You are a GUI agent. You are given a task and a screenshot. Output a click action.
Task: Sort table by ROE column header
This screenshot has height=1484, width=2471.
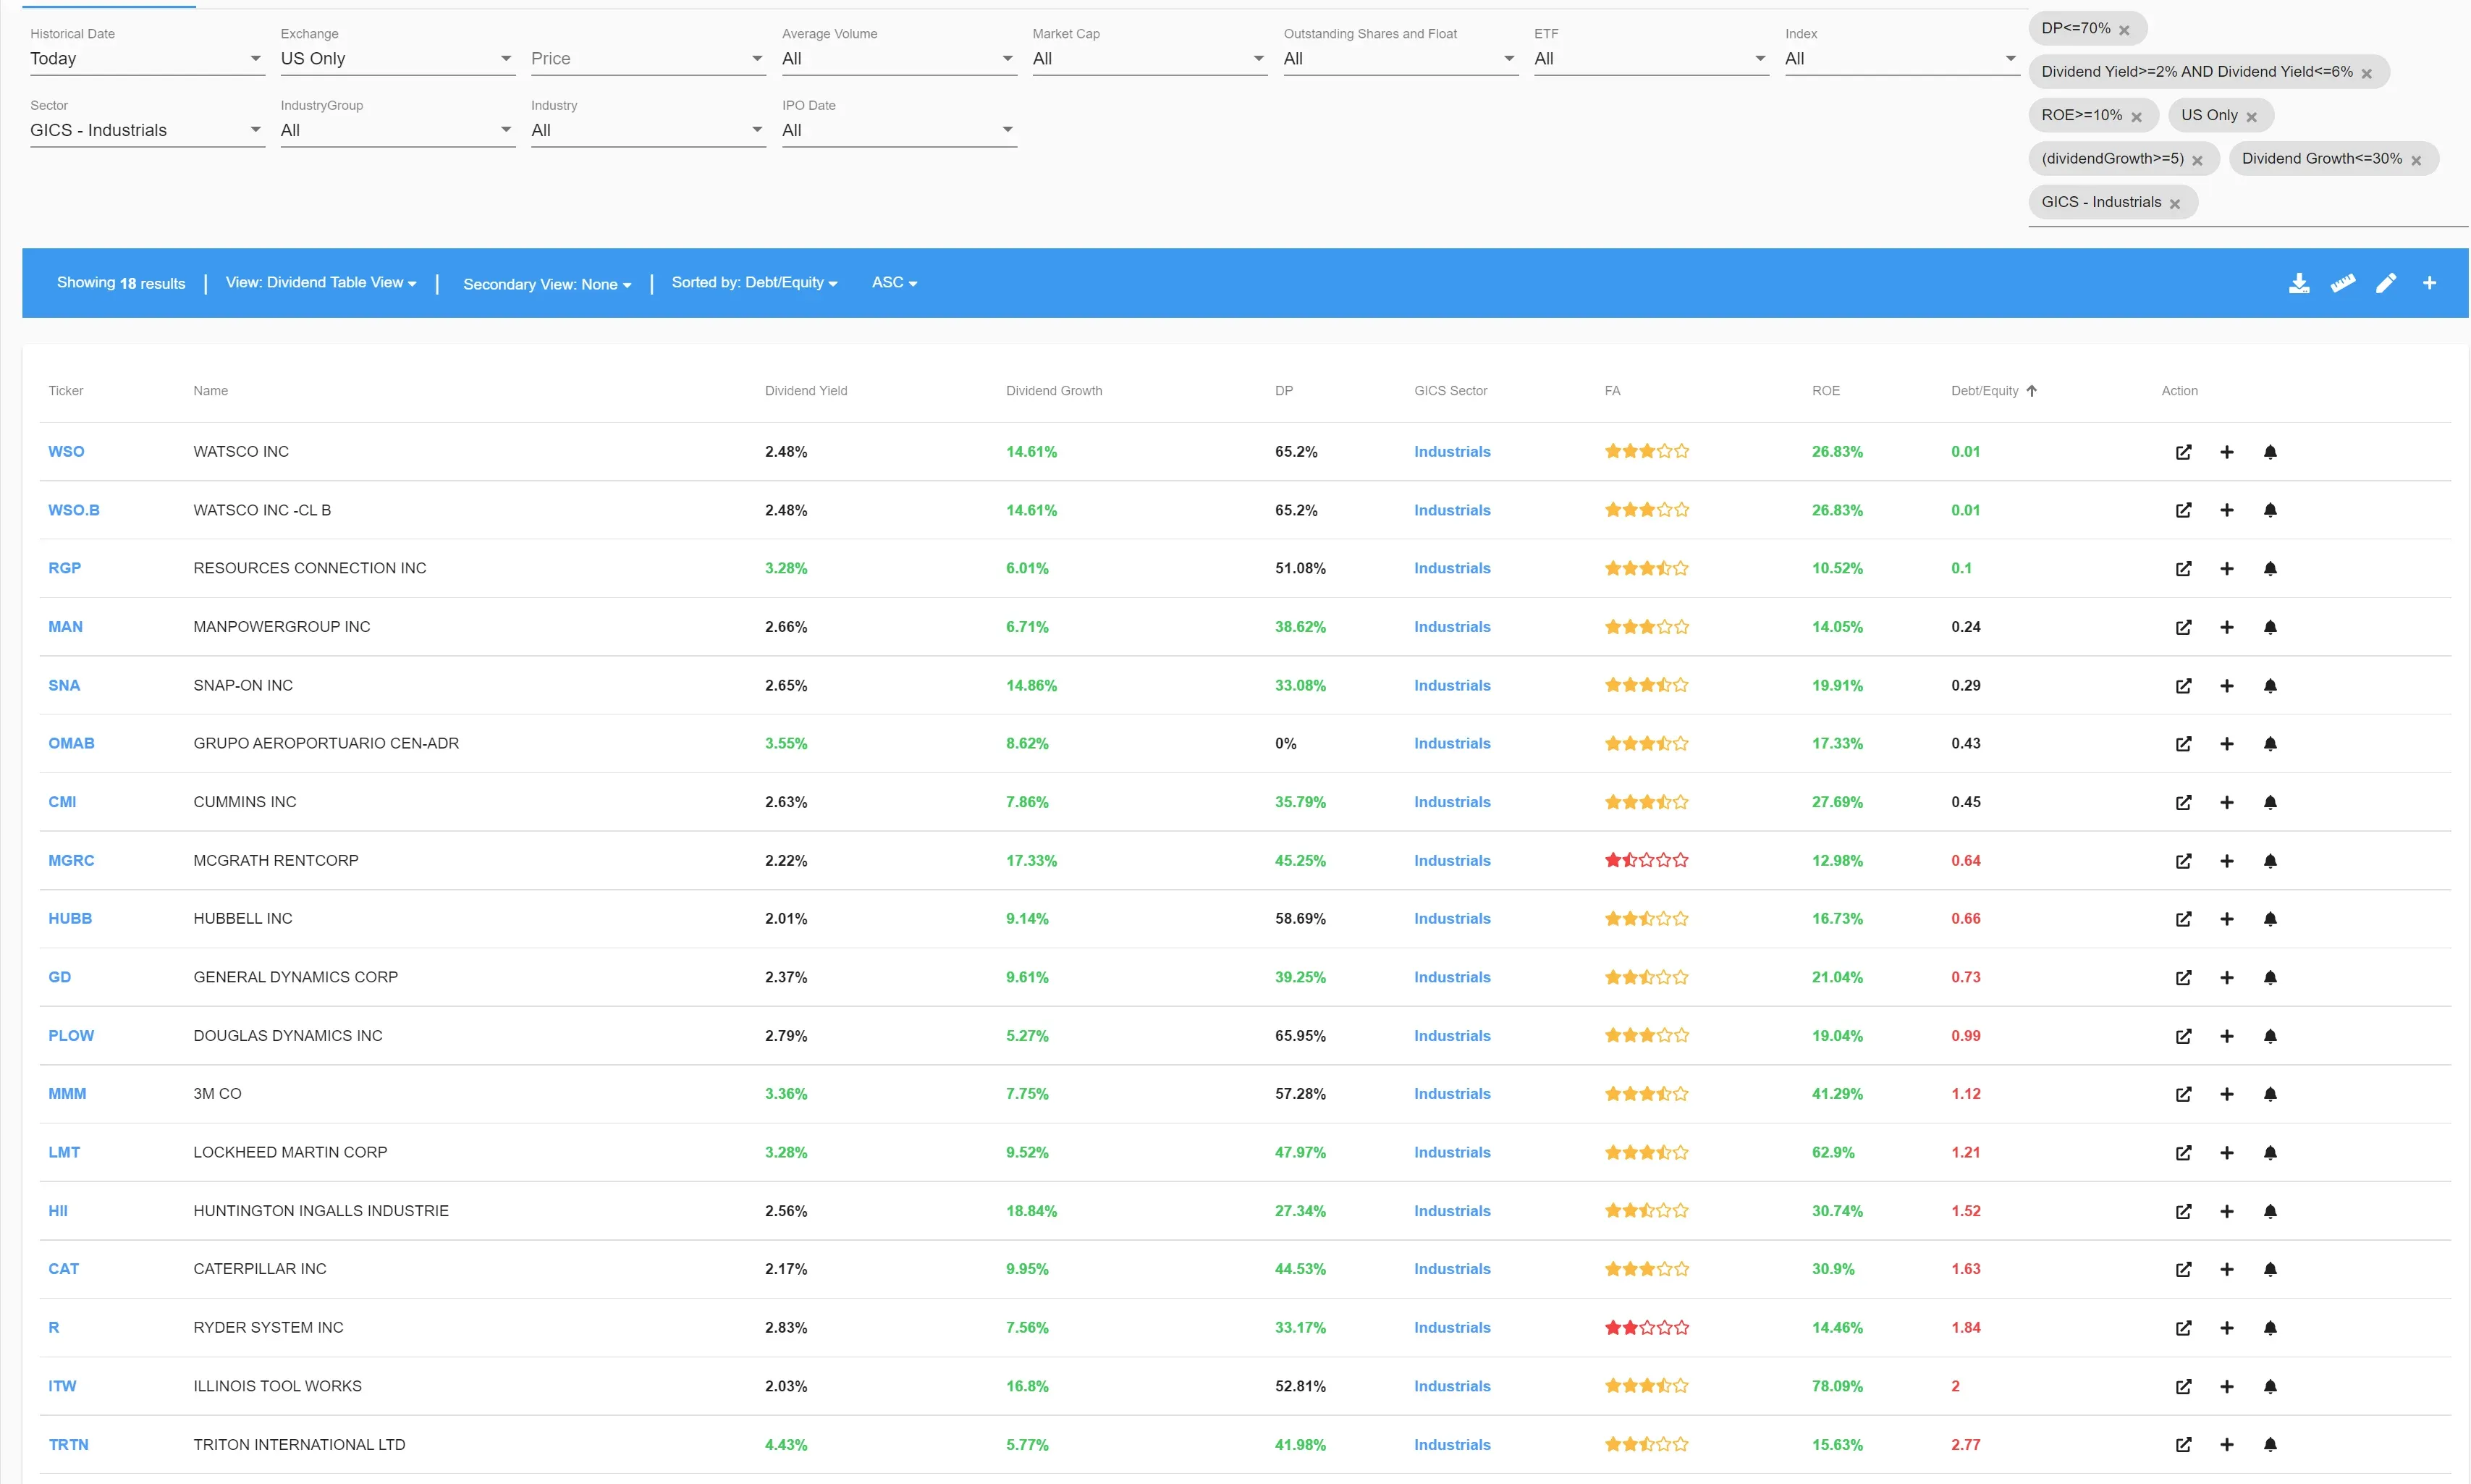click(1825, 391)
